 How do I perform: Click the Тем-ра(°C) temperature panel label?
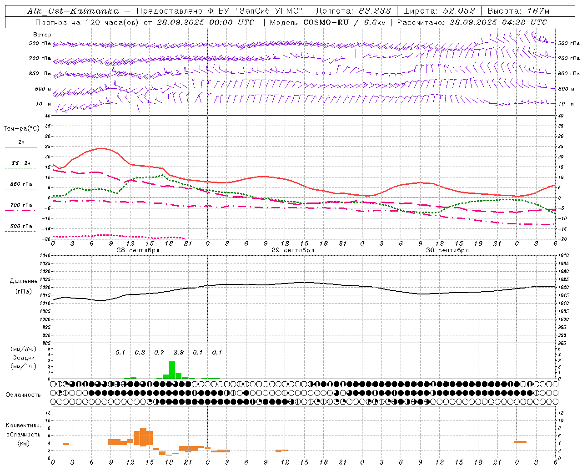coord(21,129)
